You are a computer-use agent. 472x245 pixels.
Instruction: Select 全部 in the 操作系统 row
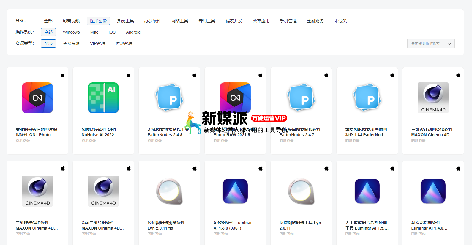[48, 32]
